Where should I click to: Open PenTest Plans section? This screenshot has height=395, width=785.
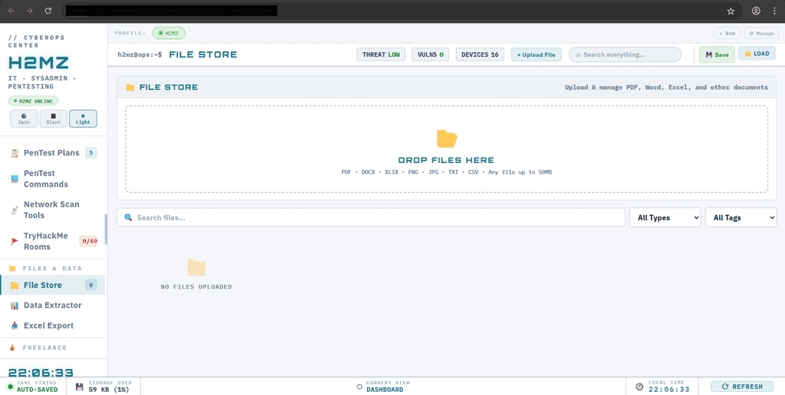(x=53, y=153)
